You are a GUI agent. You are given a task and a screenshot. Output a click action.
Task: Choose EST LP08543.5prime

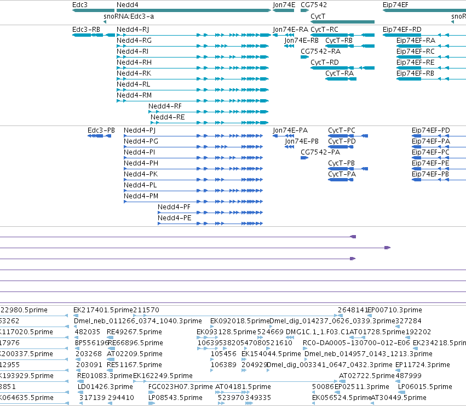175,398
